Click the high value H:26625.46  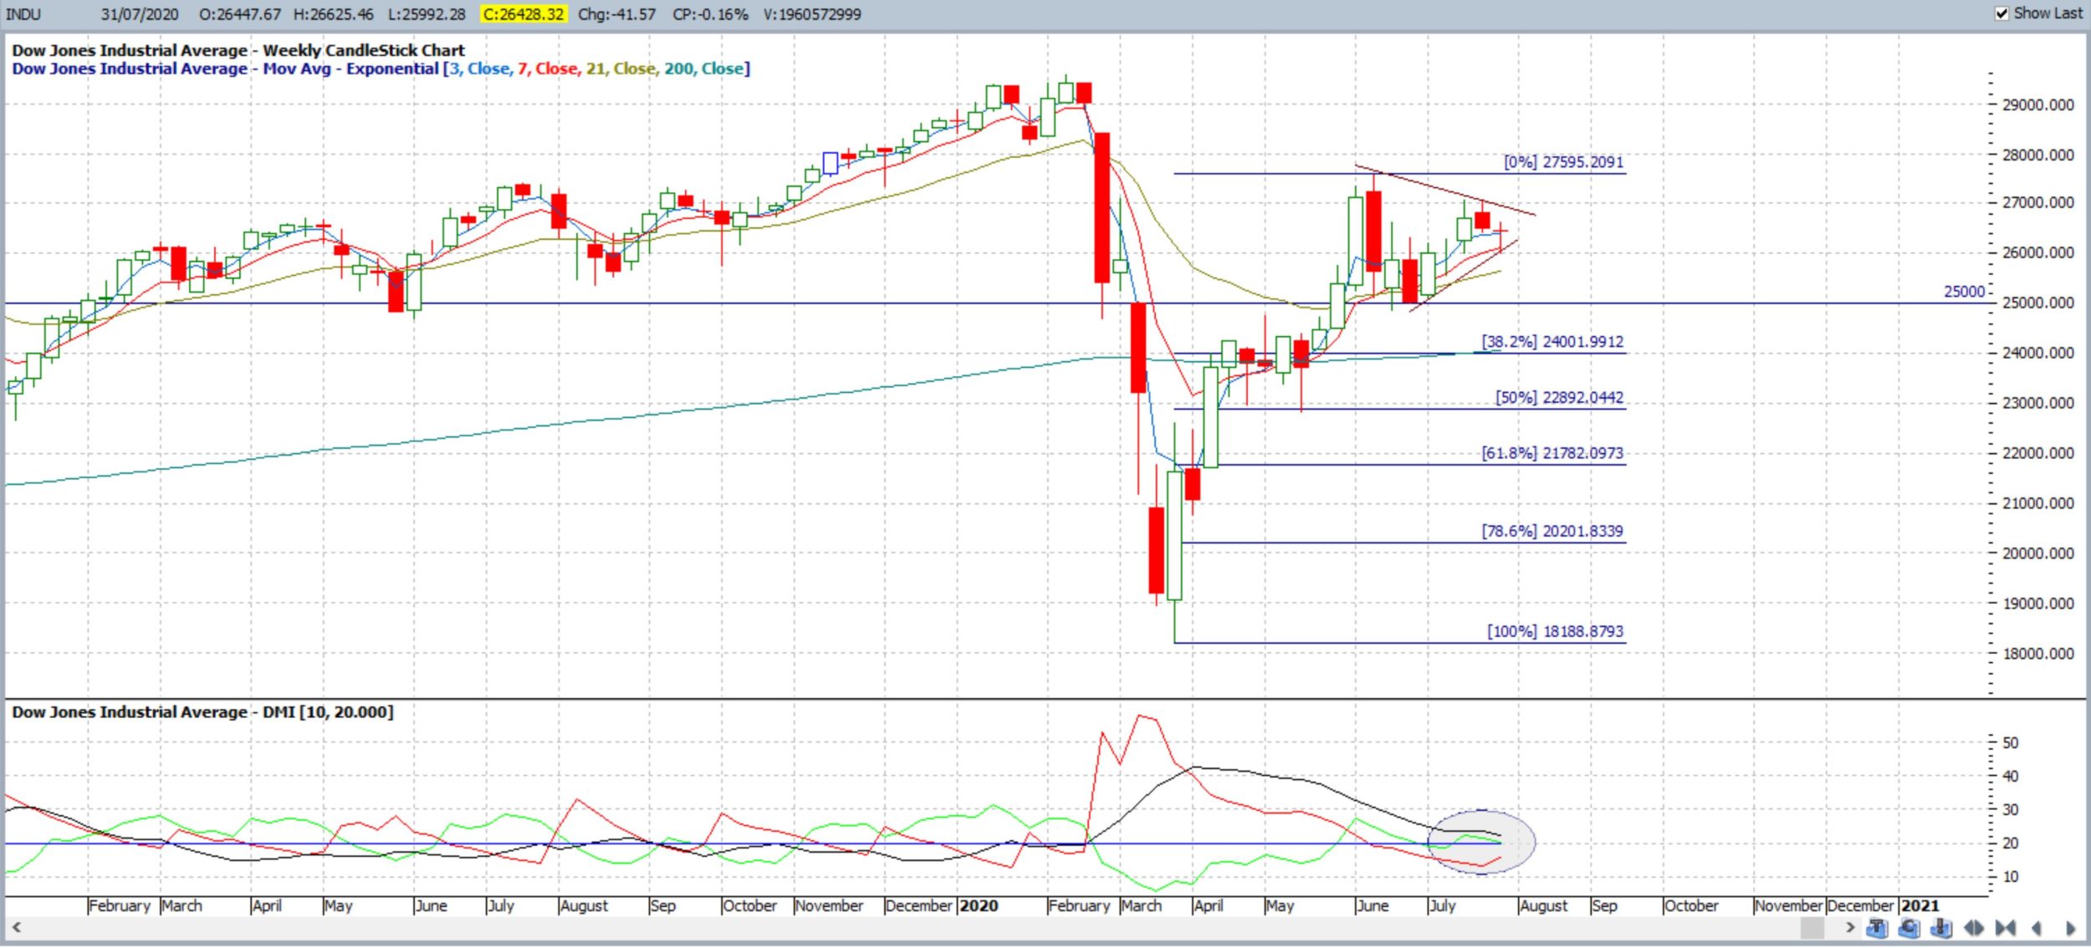coord(334,14)
